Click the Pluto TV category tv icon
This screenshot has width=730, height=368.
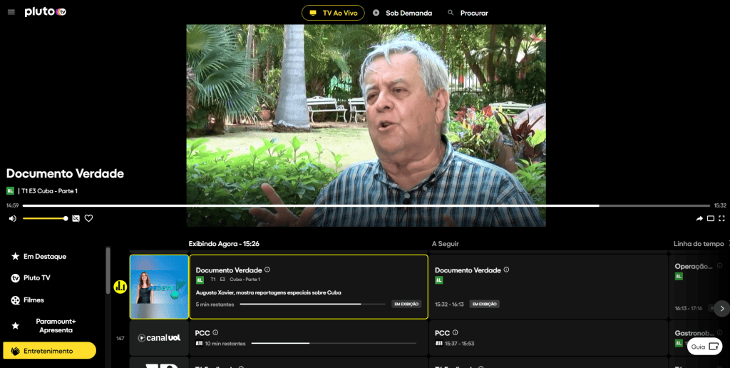pos(16,278)
